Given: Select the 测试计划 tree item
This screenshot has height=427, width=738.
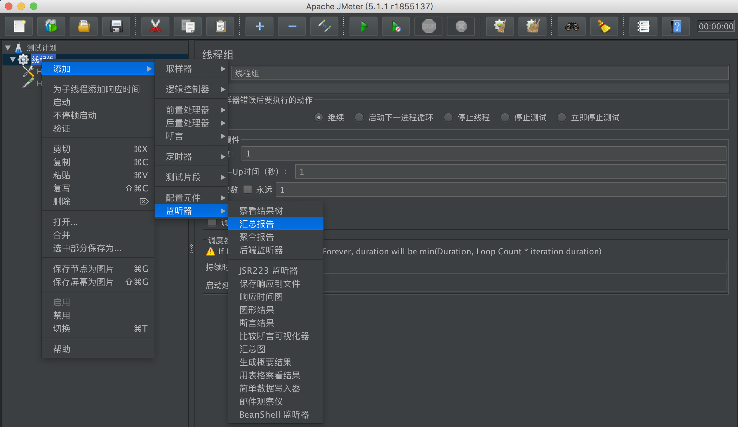Looking at the screenshot, I should [42, 48].
